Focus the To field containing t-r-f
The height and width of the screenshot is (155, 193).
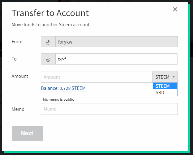click(116, 59)
